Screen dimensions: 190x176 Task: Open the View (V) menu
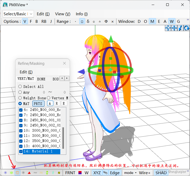[63, 14]
